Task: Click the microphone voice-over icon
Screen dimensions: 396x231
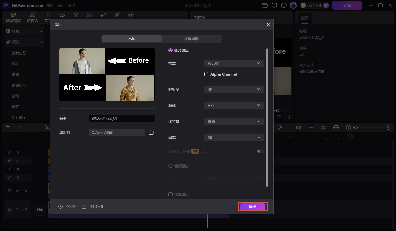Action: (x=280, y=127)
